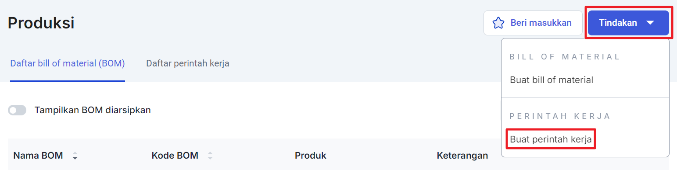Click the divider line between menu sections
Image resolution: width=677 pixels, height=170 pixels.
coord(585,97)
